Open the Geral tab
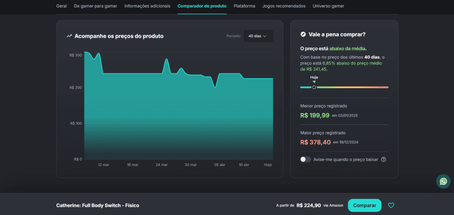This screenshot has width=454, height=215. tap(61, 6)
